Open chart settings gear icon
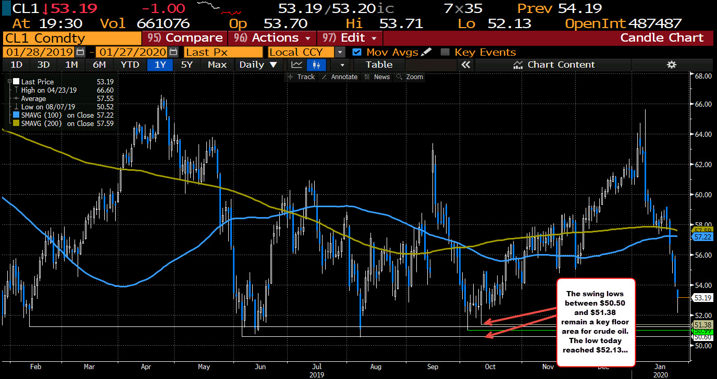The width and height of the screenshot is (717, 379). [672, 65]
